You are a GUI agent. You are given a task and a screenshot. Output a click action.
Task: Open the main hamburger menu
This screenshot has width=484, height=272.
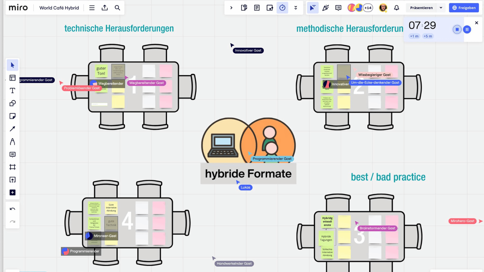[x=92, y=8]
